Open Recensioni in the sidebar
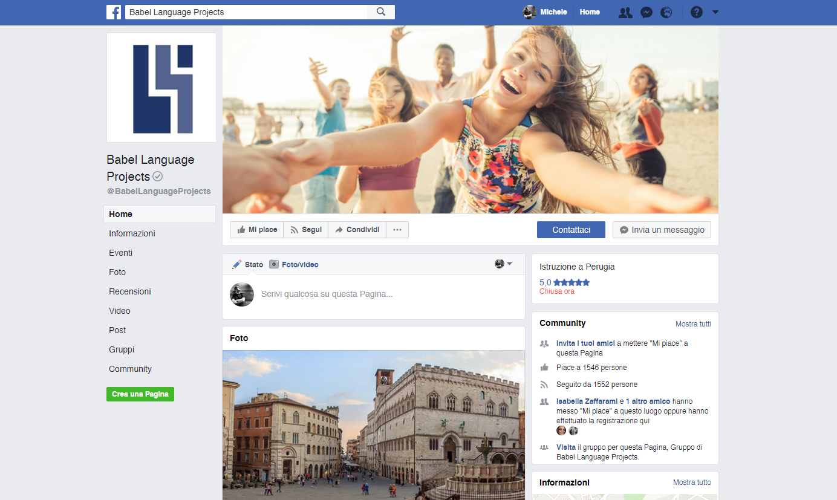 pyautogui.click(x=130, y=291)
